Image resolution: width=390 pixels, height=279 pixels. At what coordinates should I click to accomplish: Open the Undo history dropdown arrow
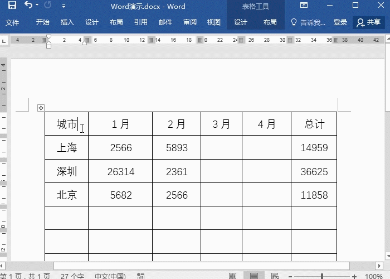click(x=37, y=4)
